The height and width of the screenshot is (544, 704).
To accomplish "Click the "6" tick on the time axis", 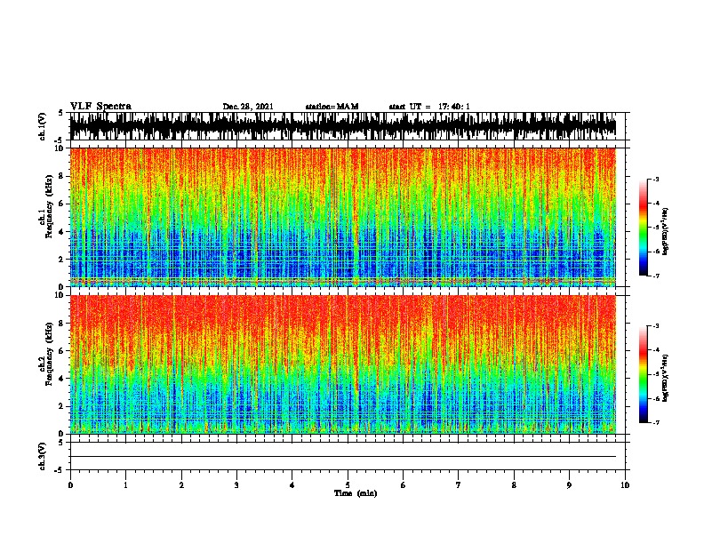I will [x=404, y=485].
